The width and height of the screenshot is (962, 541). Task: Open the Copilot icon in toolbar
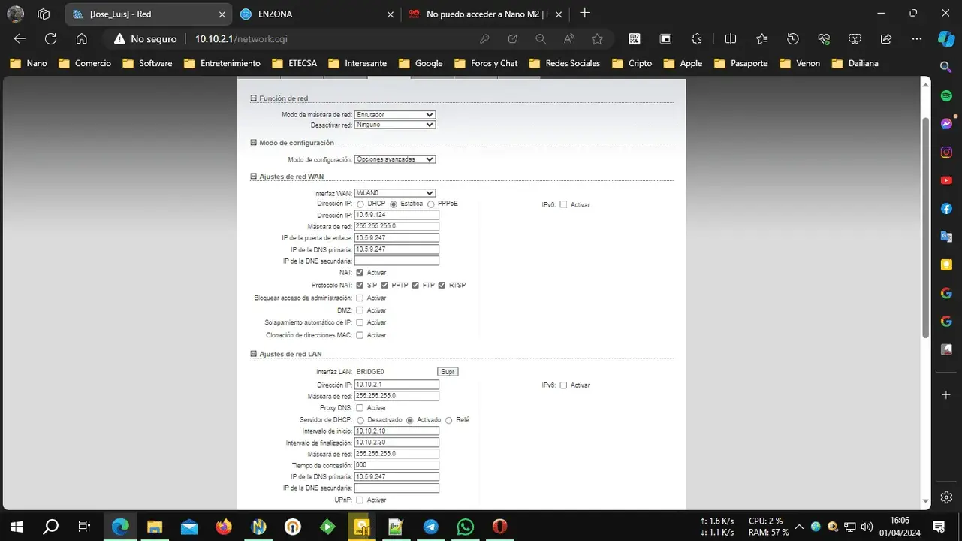(945, 39)
